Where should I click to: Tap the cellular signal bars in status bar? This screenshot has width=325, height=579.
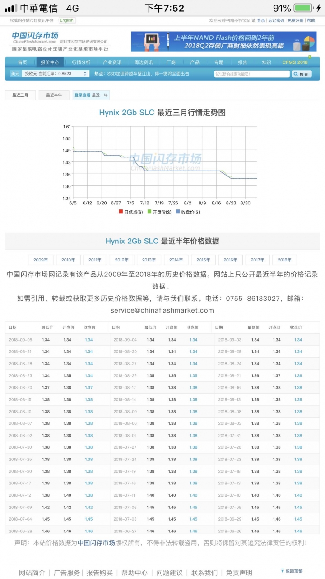coord(10,8)
